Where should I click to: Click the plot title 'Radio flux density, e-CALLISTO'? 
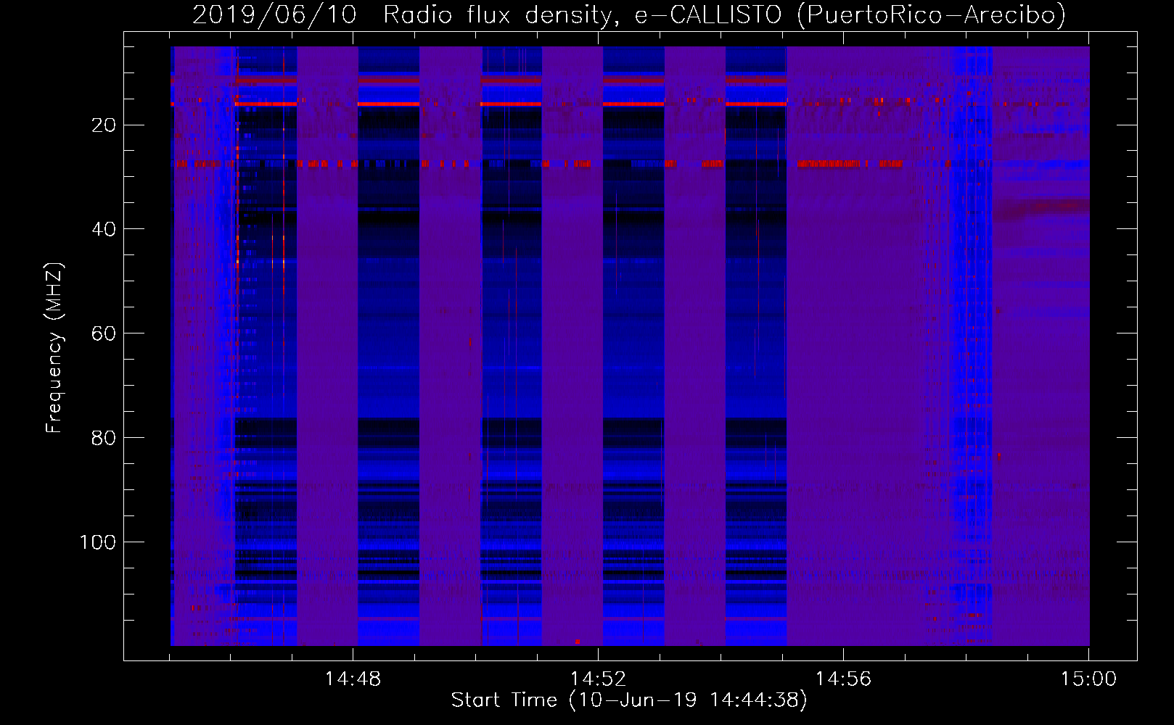[x=583, y=14]
